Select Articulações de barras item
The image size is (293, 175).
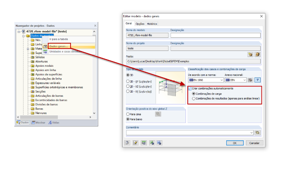pos(49,96)
